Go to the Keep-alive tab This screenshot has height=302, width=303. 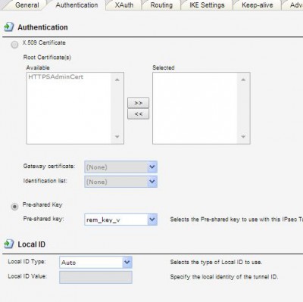pyautogui.click(x=257, y=5)
